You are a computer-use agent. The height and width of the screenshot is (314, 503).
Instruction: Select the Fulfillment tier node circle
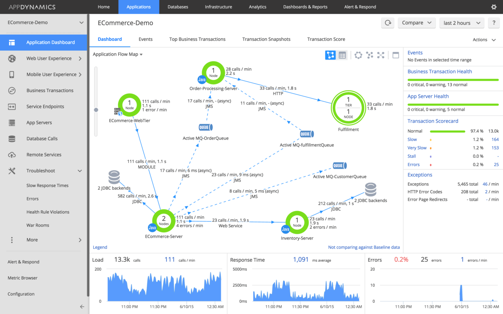348,108
